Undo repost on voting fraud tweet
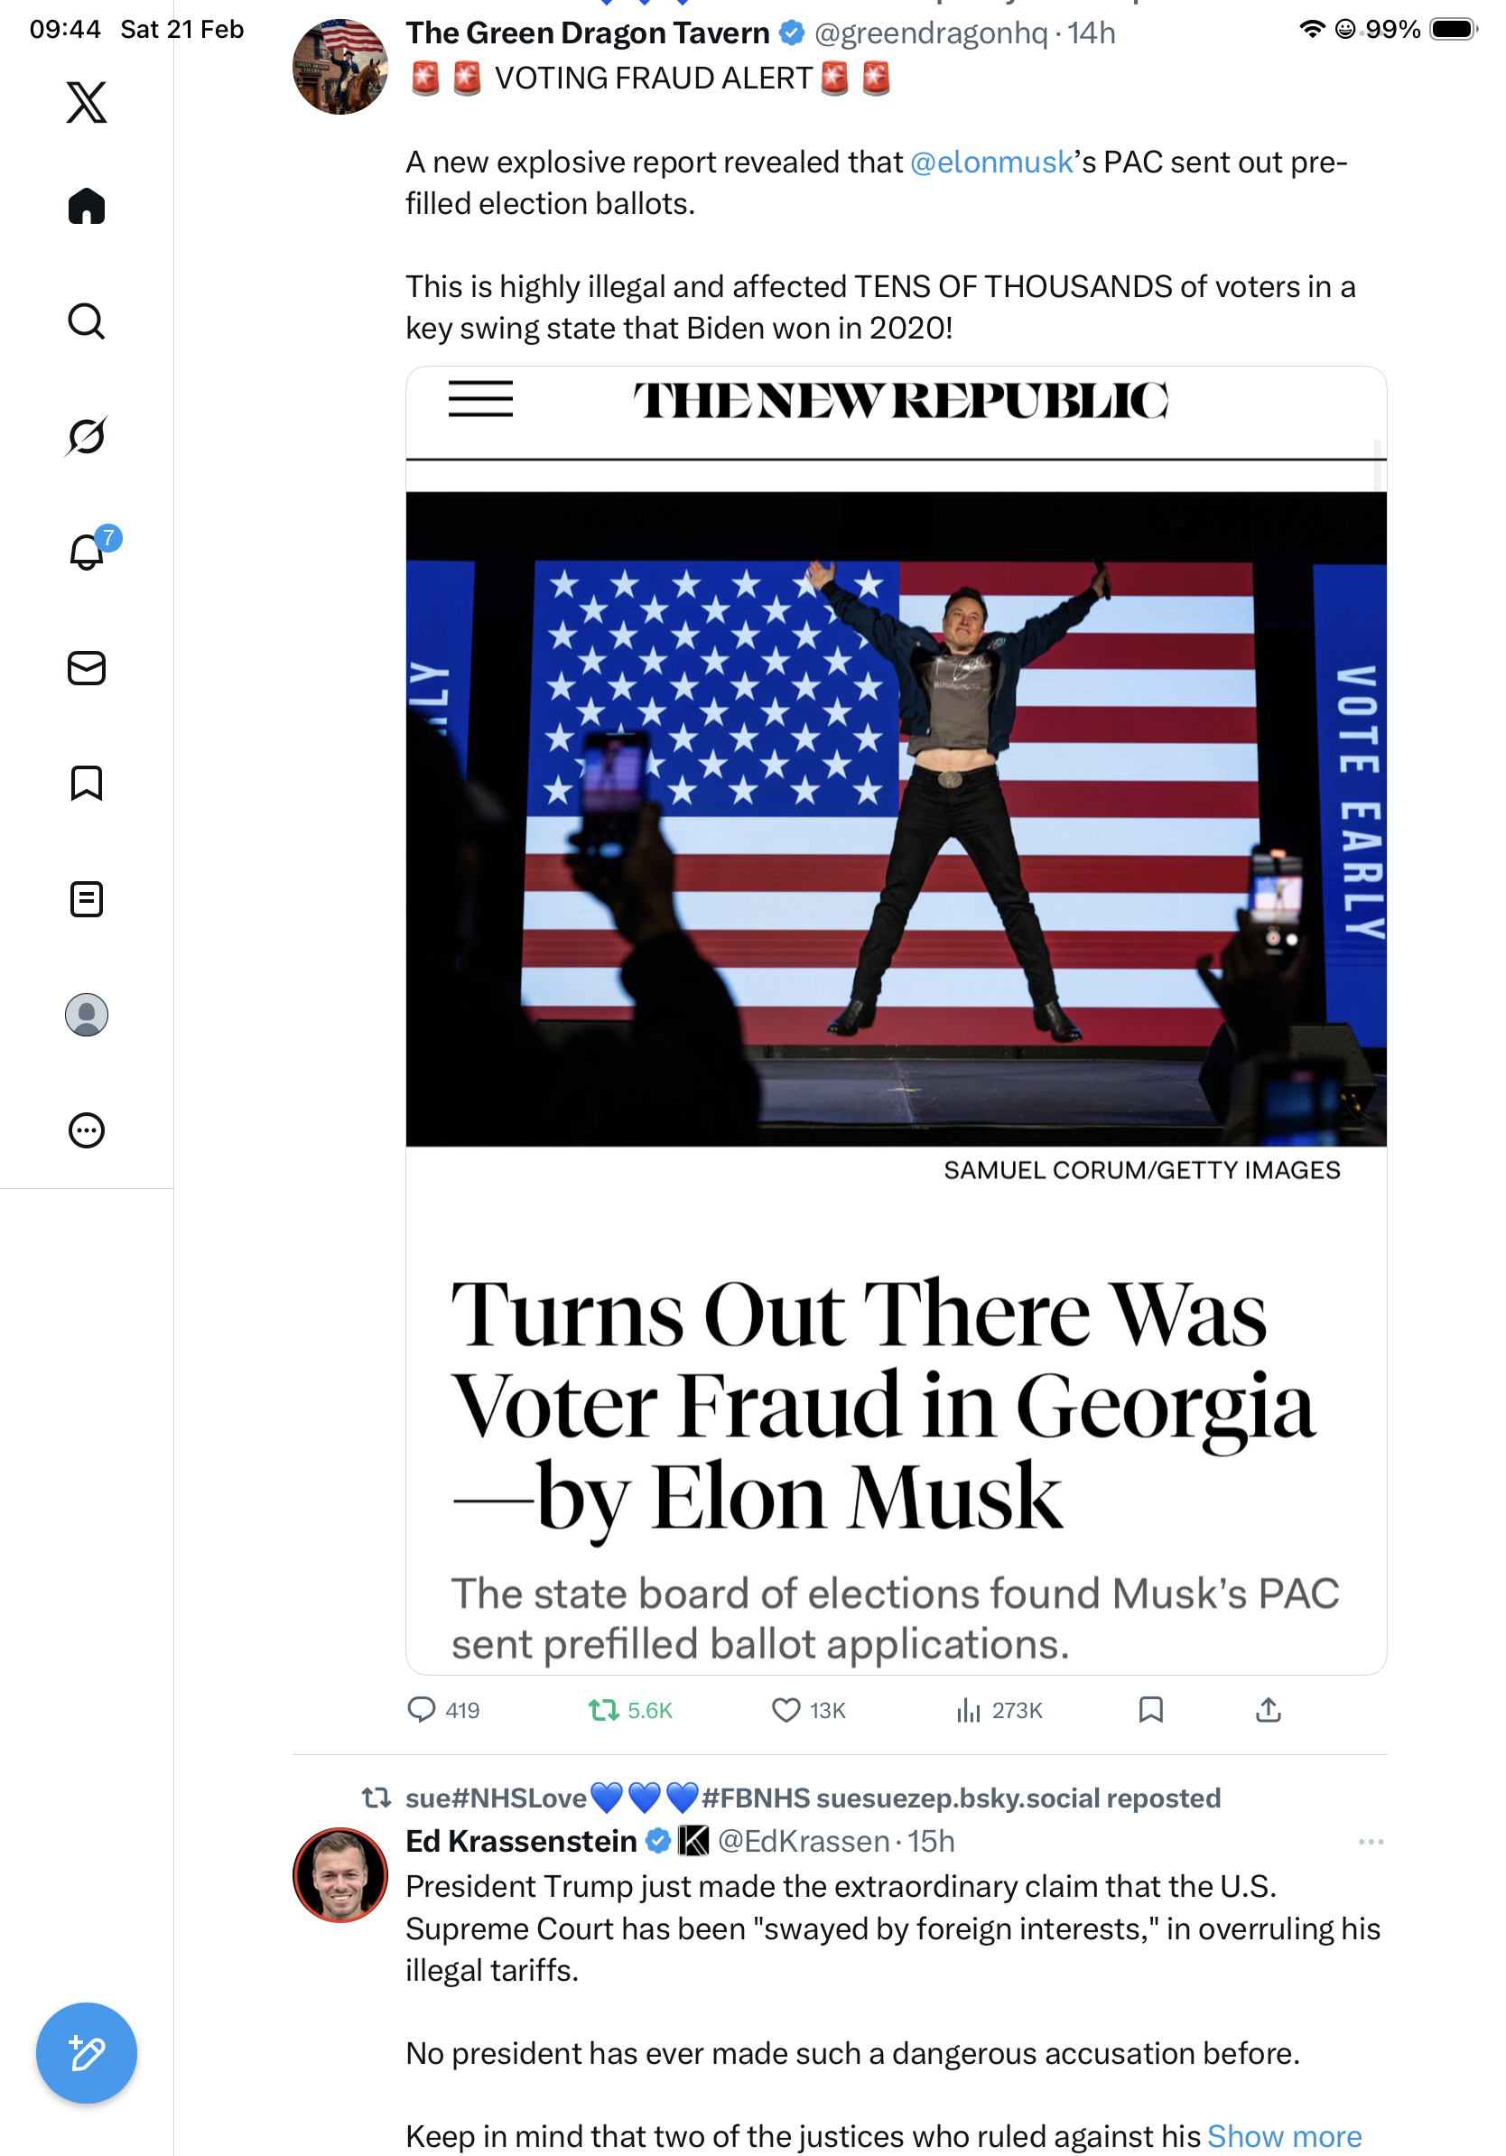The width and height of the screenshot is (1506, 2156). click(604, 1710)
